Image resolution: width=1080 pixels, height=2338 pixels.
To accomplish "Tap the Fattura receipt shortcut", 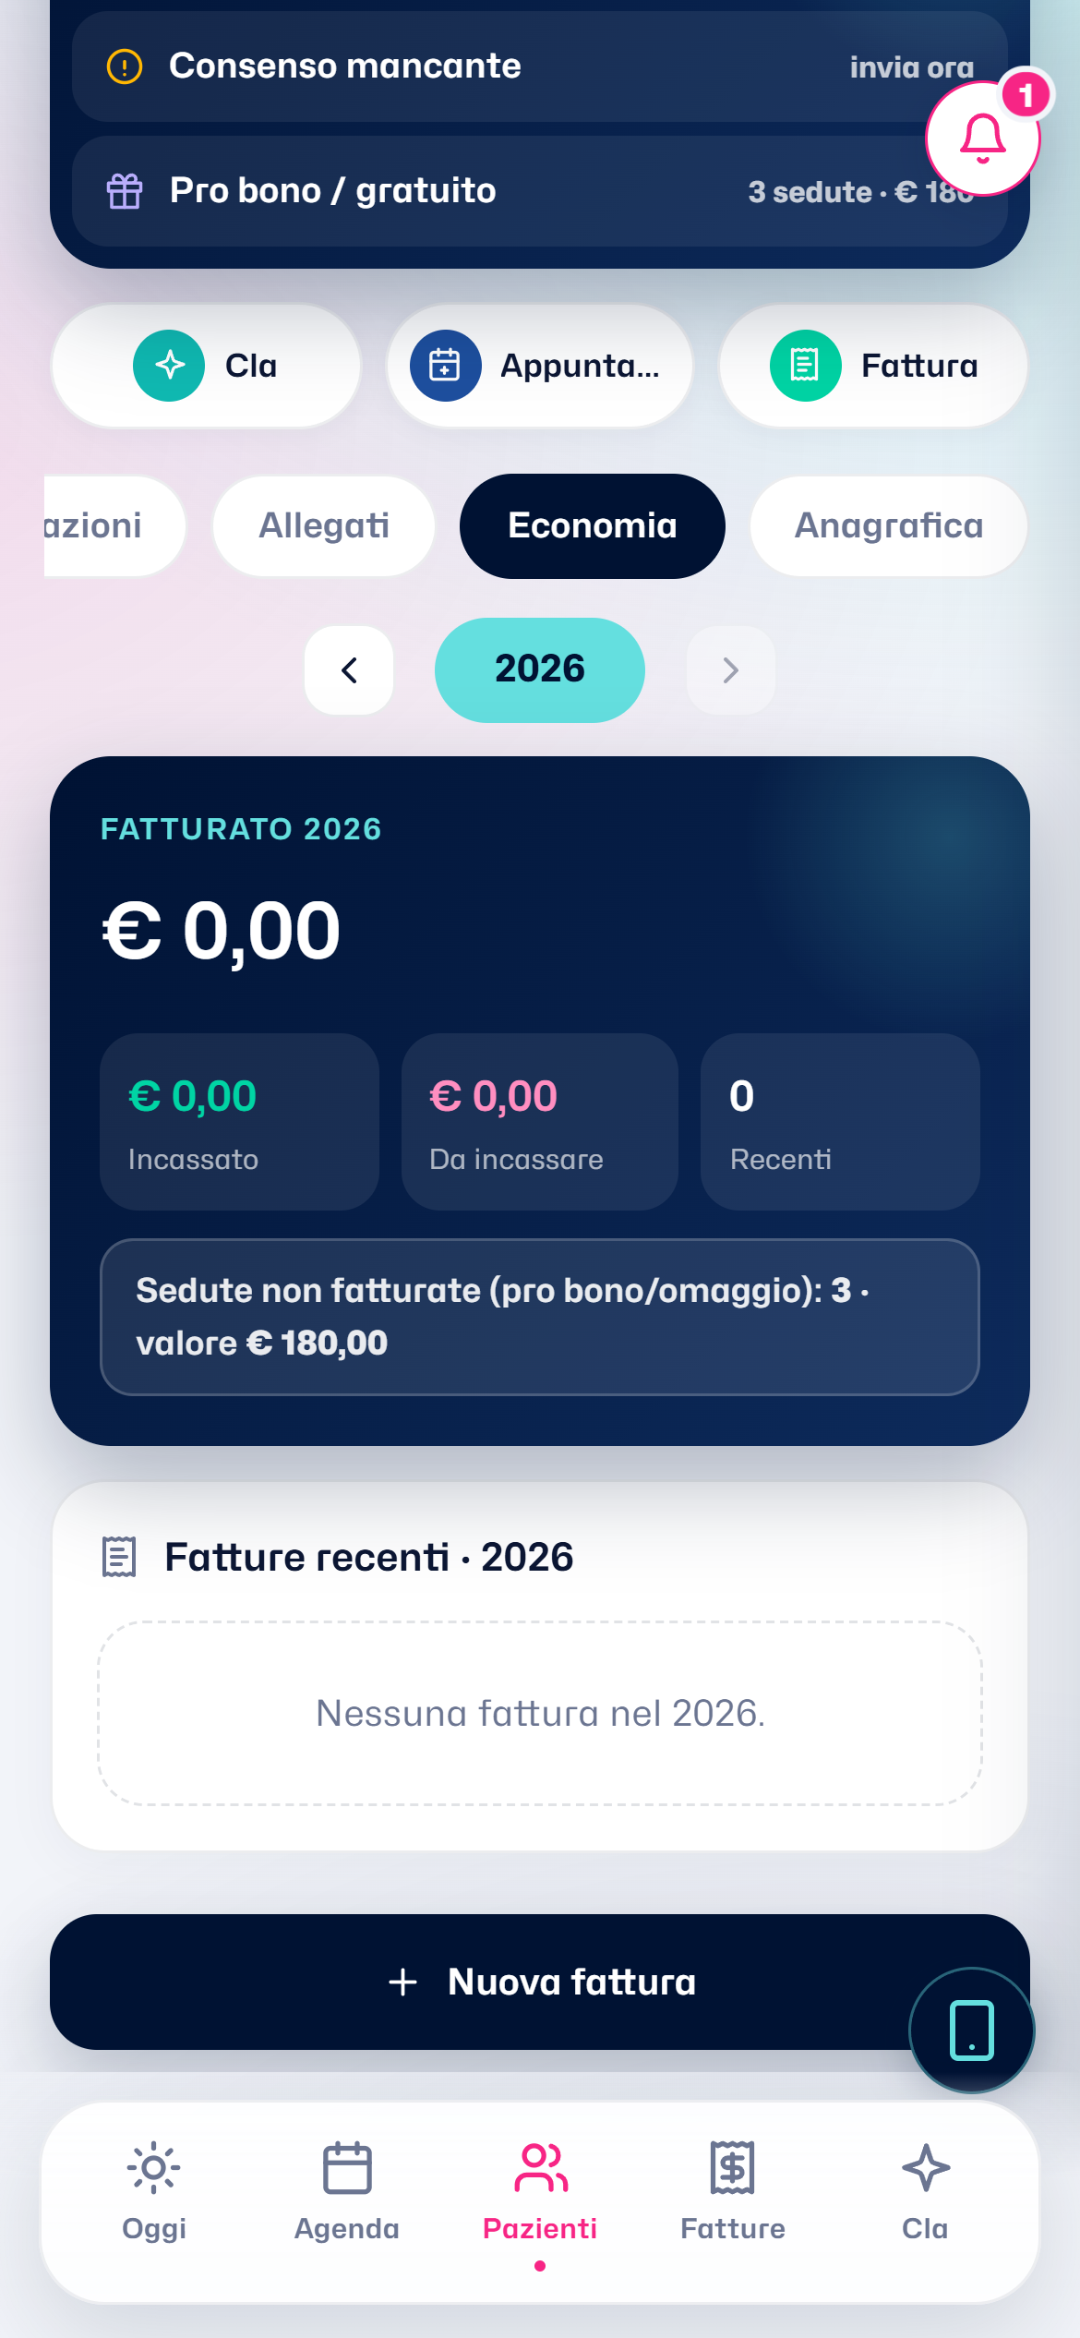I will (873, 366).
